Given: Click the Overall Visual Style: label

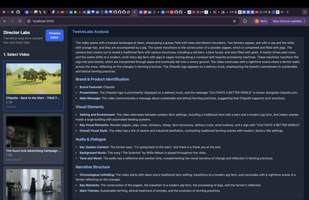Looking at the screenshot, I should [x=94, y=131].
